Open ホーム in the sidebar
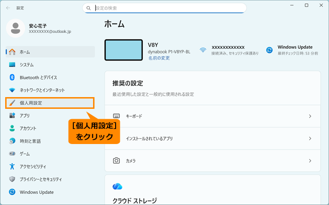329x205 pixels. pos(50,52)
